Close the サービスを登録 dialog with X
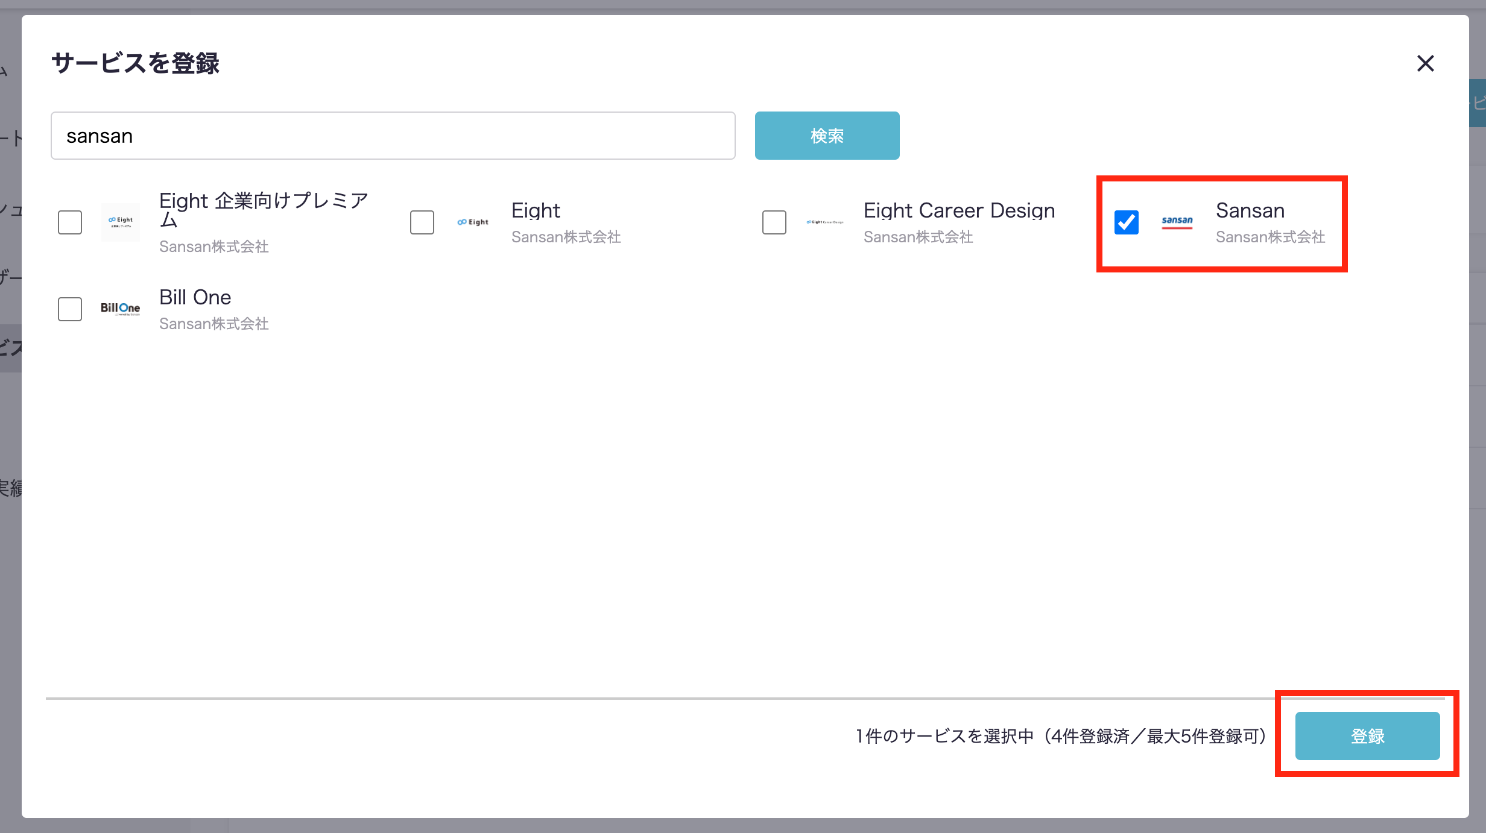 [x=1425, y=63]
